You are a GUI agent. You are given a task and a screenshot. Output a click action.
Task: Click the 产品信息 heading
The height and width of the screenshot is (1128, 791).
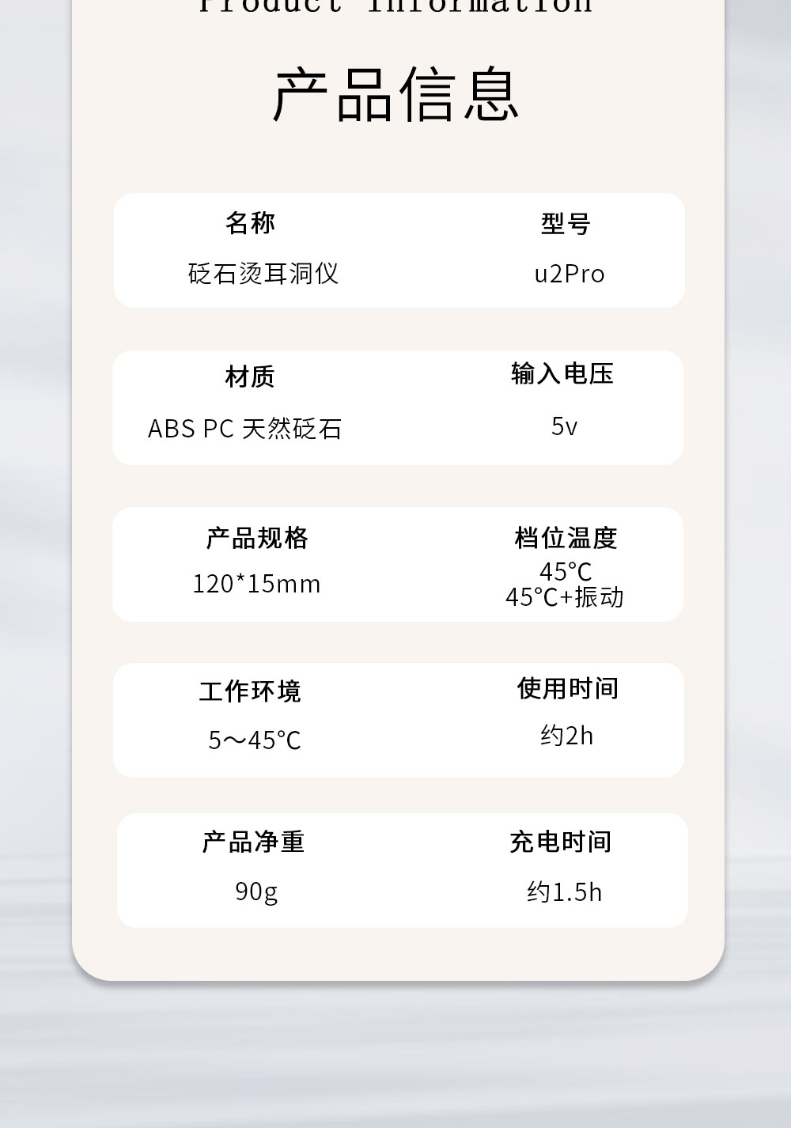click(395, 95)
